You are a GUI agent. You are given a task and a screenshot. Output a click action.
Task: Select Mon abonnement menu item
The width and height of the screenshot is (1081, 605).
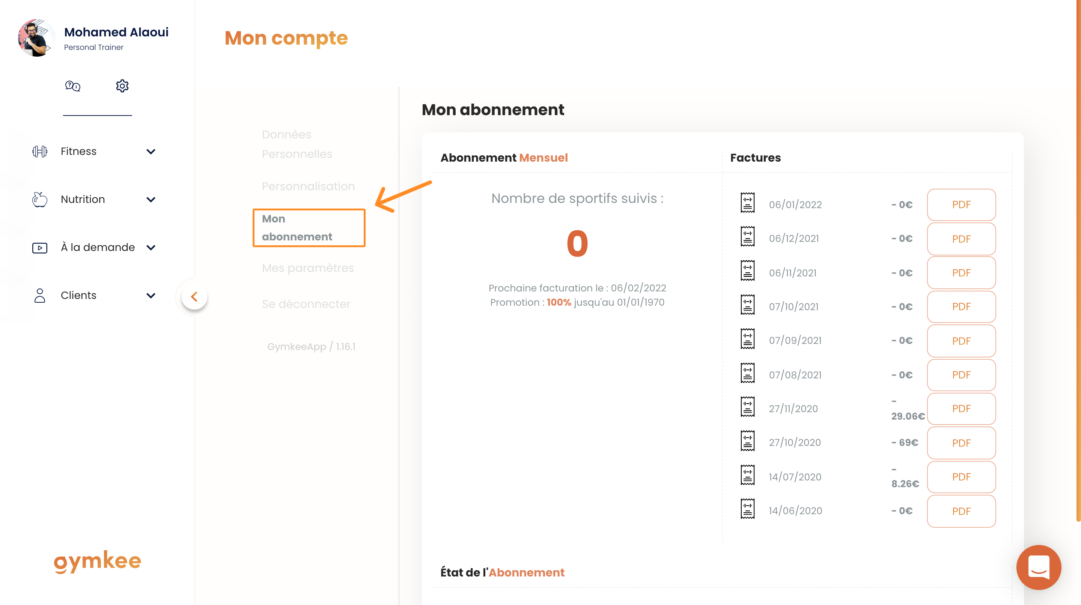pos(309,228)
